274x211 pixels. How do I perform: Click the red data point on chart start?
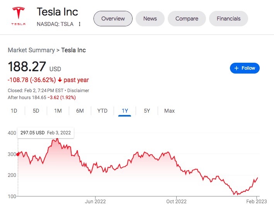click(18, 154)
